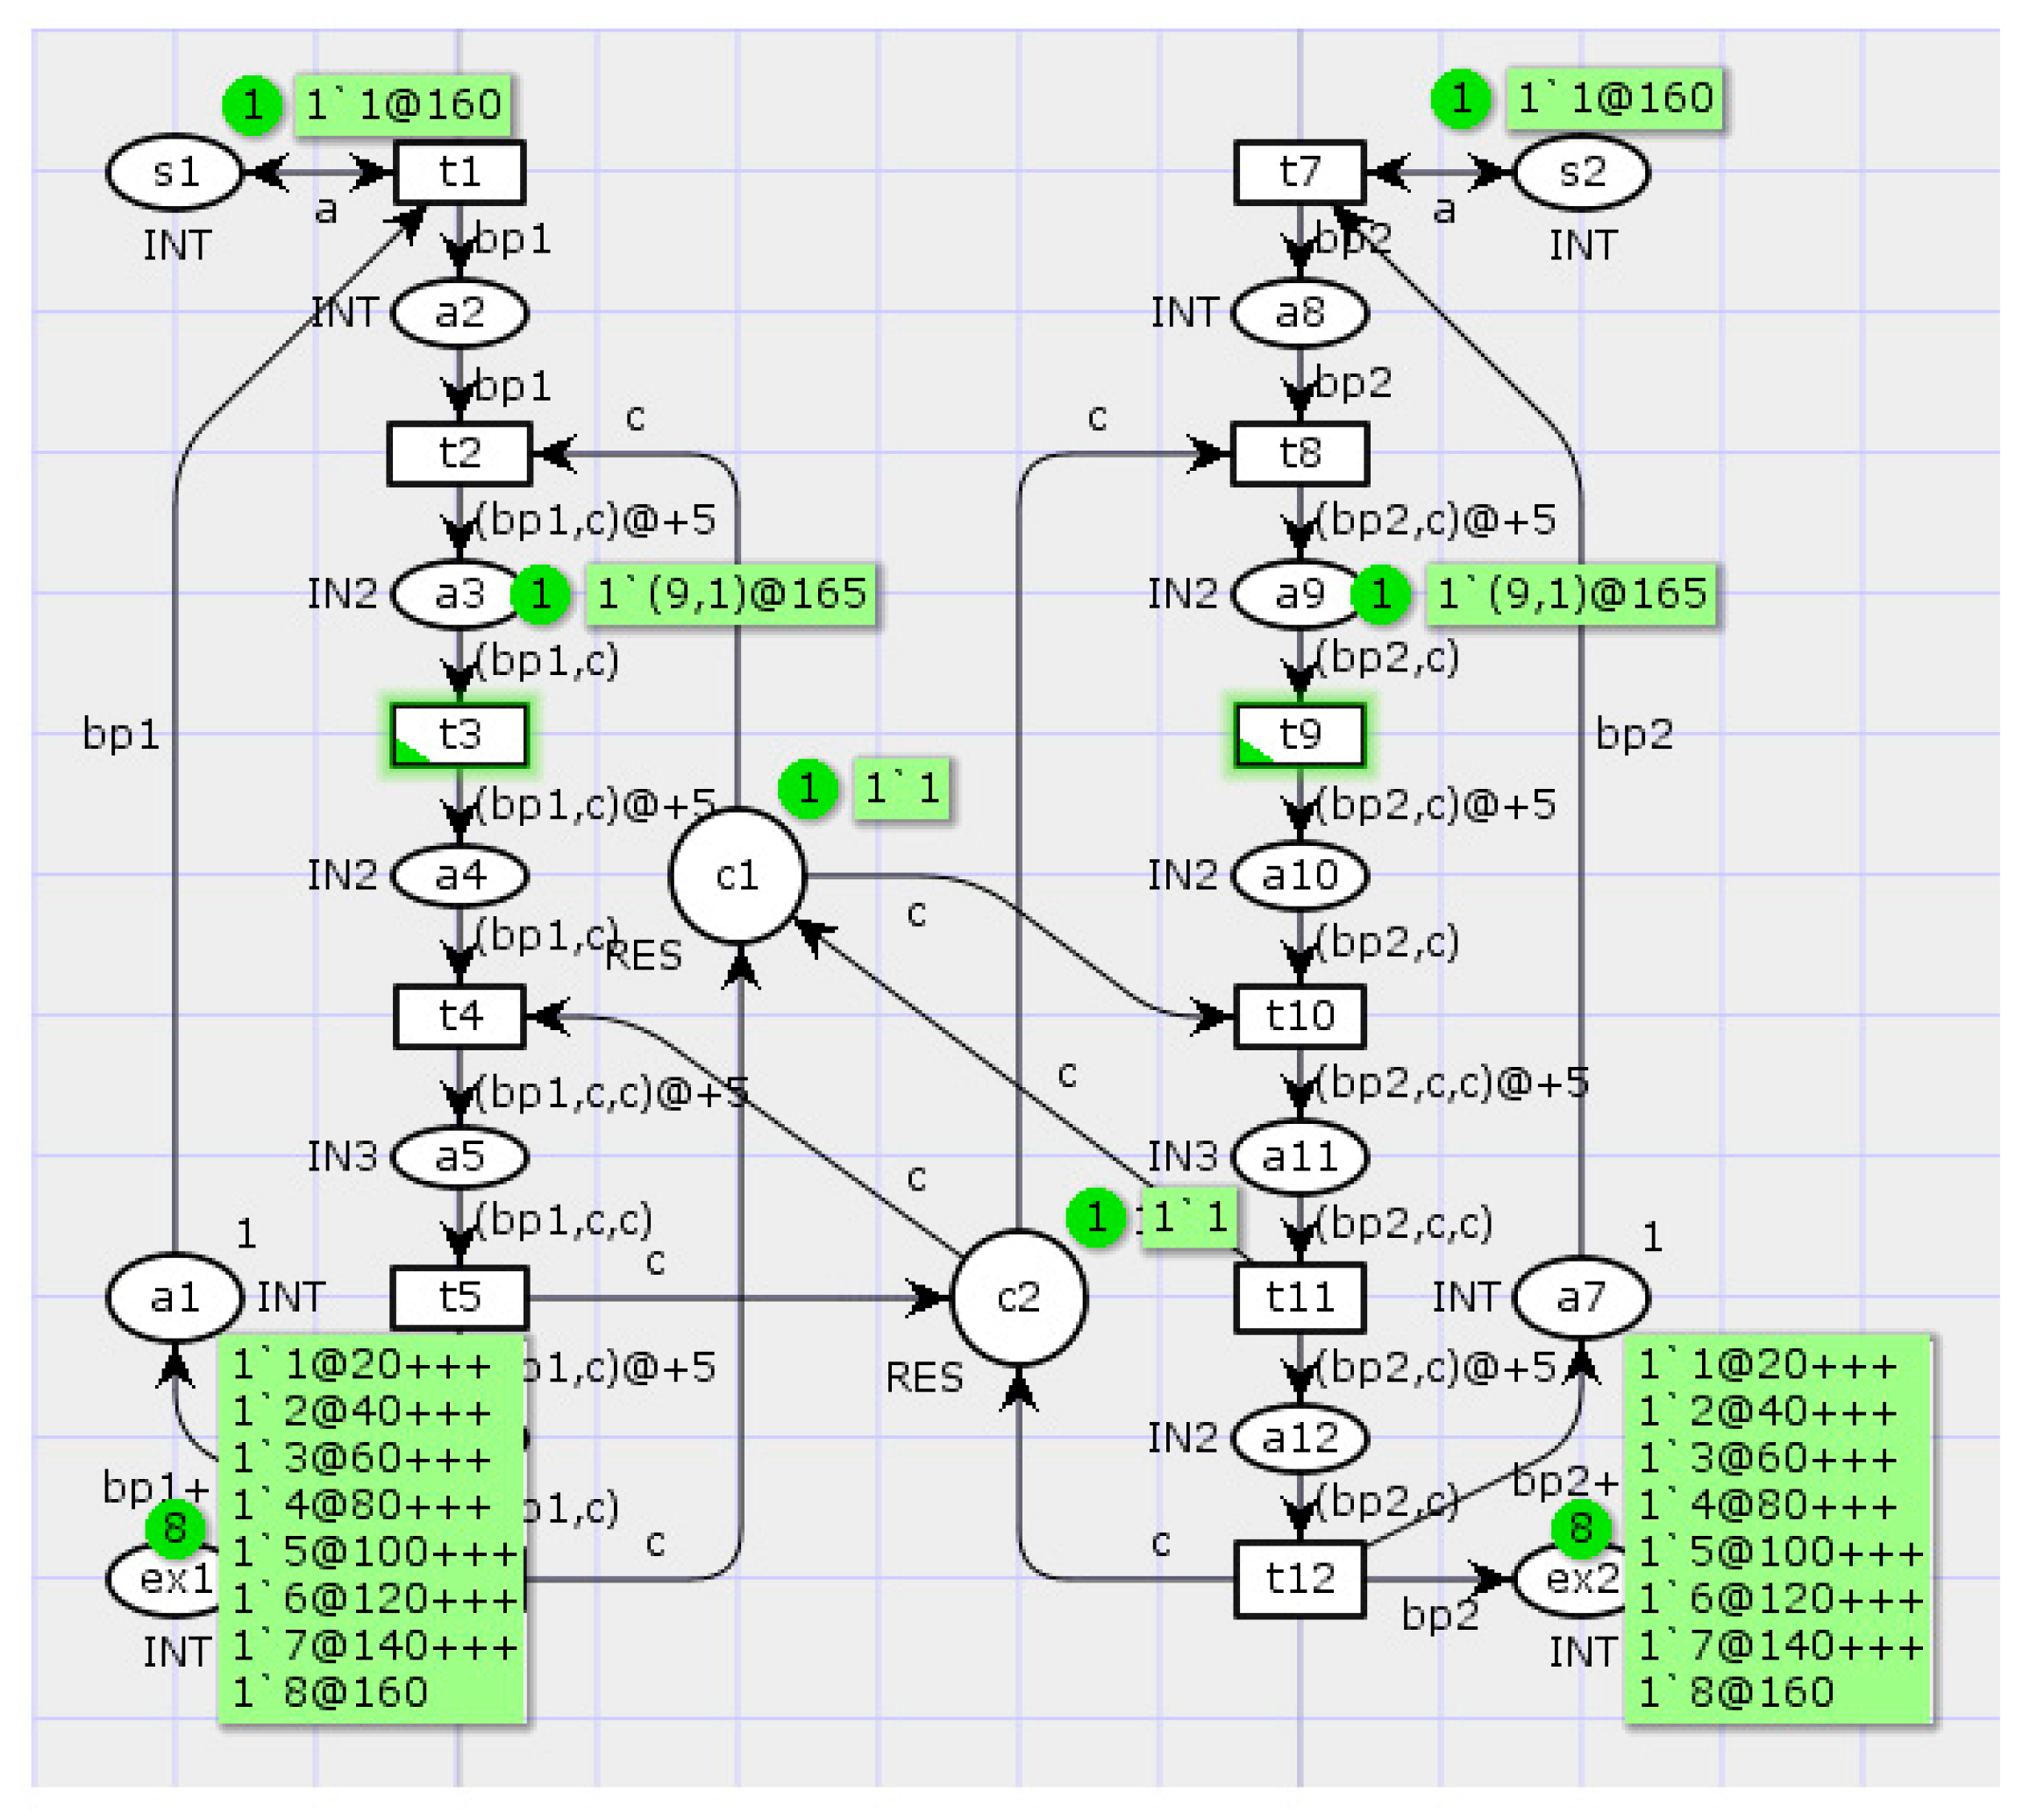Click place a7 on the right
The image size is (2030, 1820).
[x=1581, y=1298]
